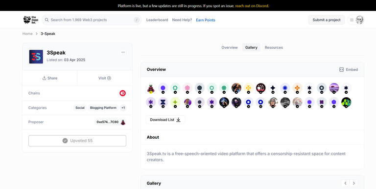Visit the 3Speak website

(105, 78)
